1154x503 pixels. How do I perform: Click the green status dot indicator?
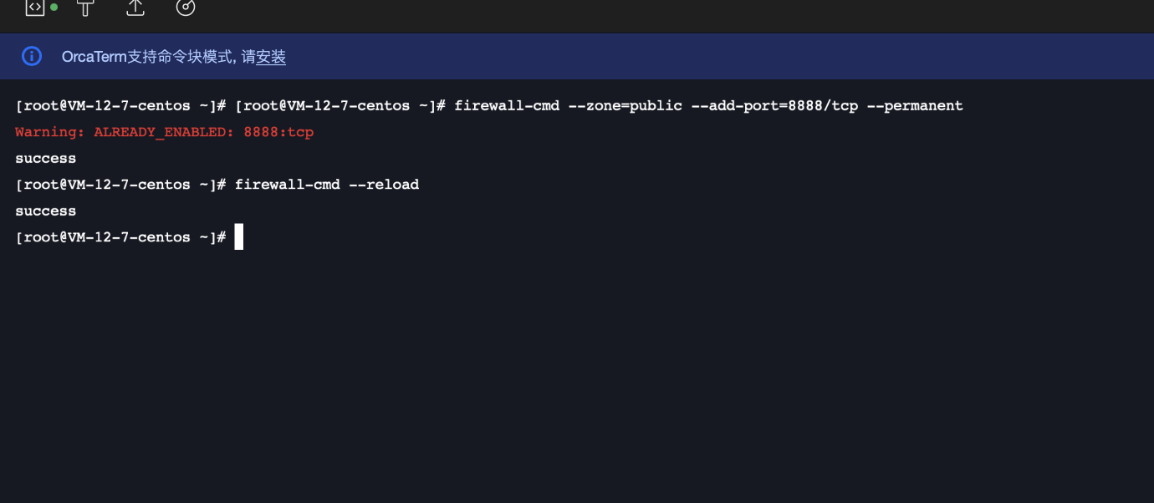click(x=54, y=7)
